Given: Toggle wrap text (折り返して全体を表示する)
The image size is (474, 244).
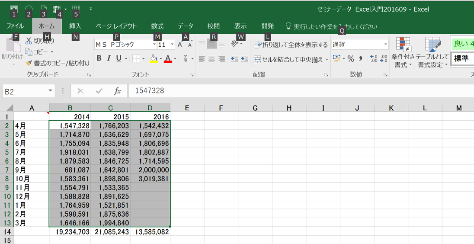Looking at the screenshot, I should coord(291,45).
